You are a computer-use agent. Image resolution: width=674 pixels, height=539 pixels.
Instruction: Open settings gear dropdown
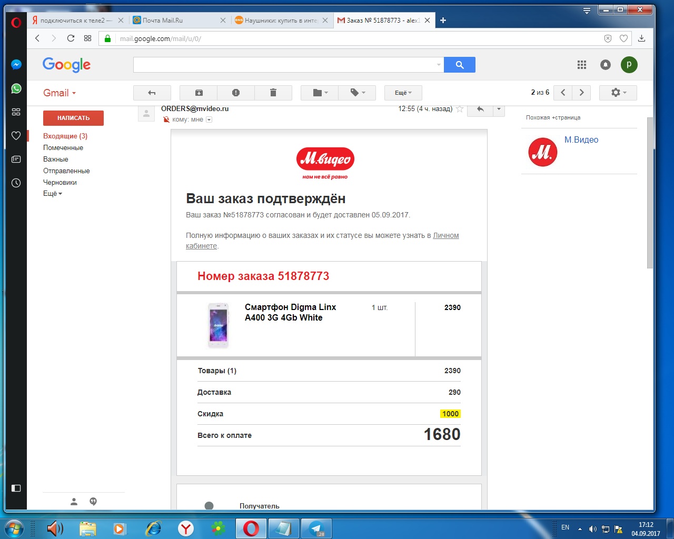618,93
